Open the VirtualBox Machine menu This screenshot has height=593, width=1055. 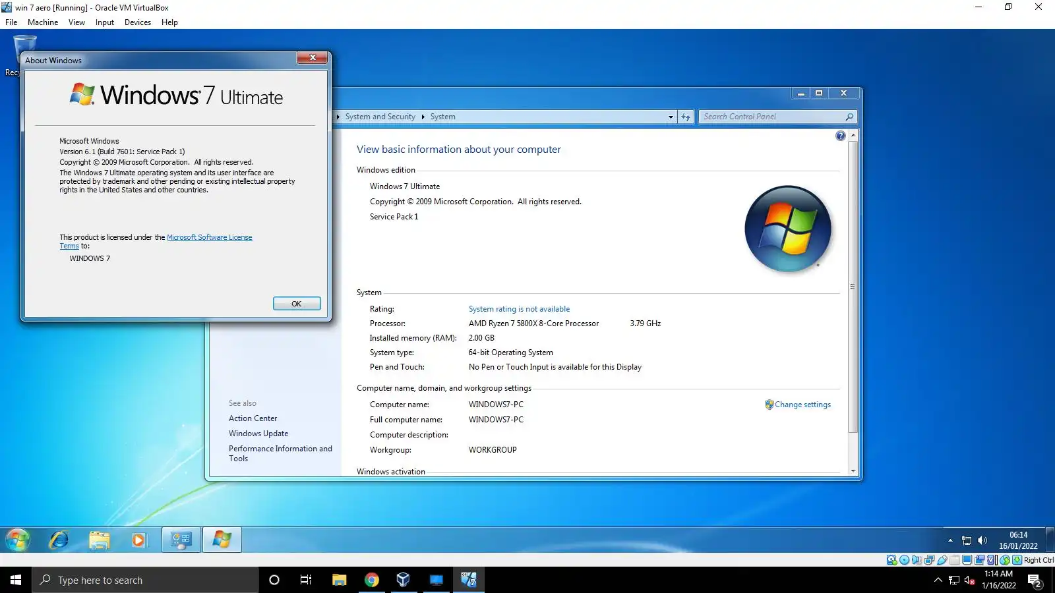[43, 22]
